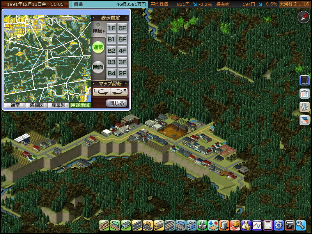Viewport: 312px width, 234px height.
Task: Select the road construction tool
Action: click(x=137, y=225)
